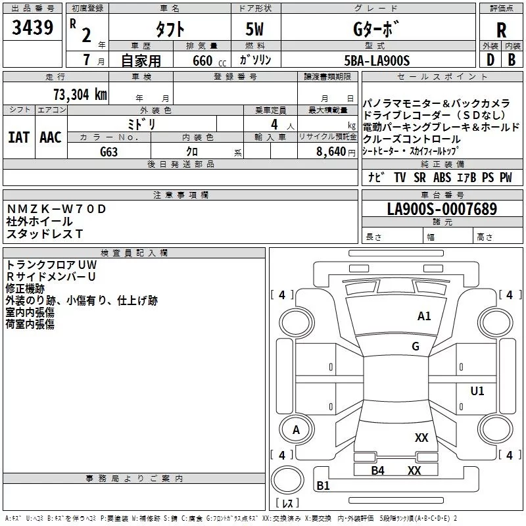526x526 pixels.
Task: Select the car name タフト
Action: [170, 29]
